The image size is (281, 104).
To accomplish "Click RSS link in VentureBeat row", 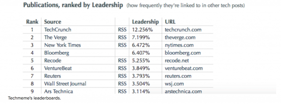I will [x=122, y=68].
